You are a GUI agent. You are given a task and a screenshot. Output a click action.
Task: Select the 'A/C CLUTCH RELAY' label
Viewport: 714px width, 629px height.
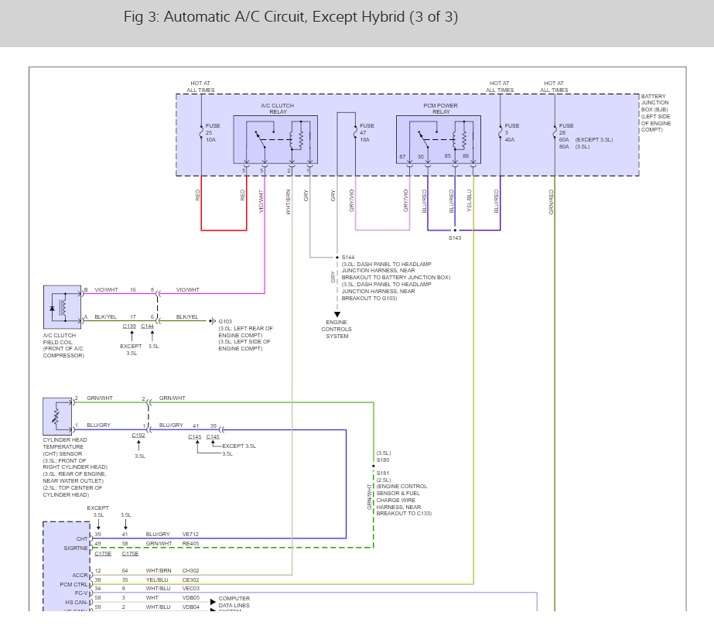coord(277,108)
